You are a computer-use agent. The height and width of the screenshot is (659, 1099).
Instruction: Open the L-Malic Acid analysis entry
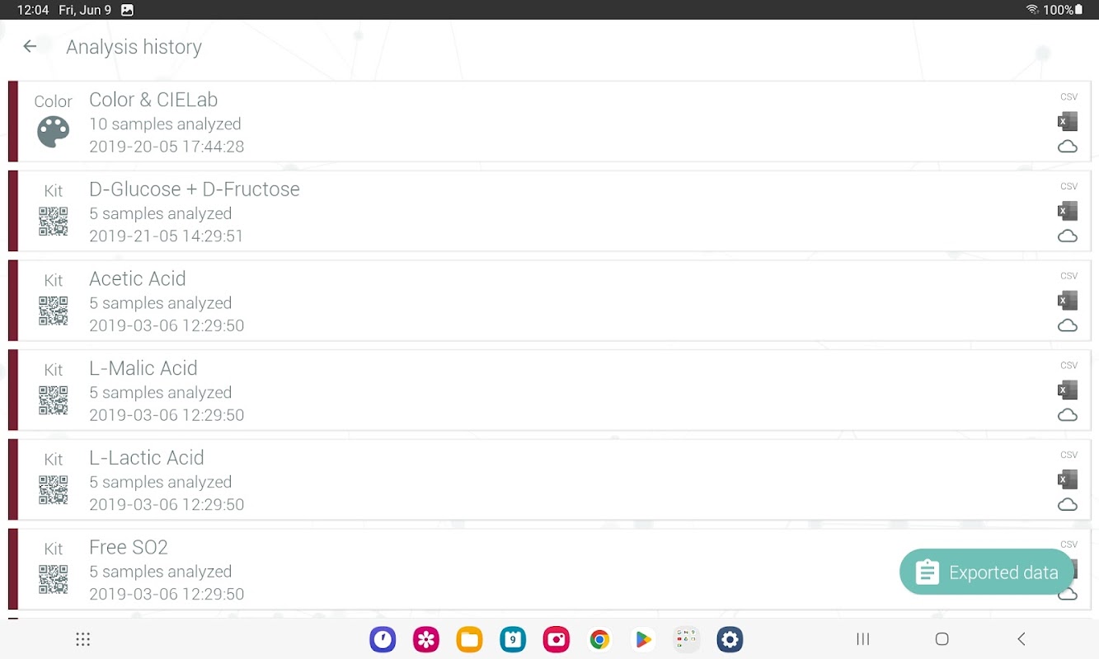(549, 390)
